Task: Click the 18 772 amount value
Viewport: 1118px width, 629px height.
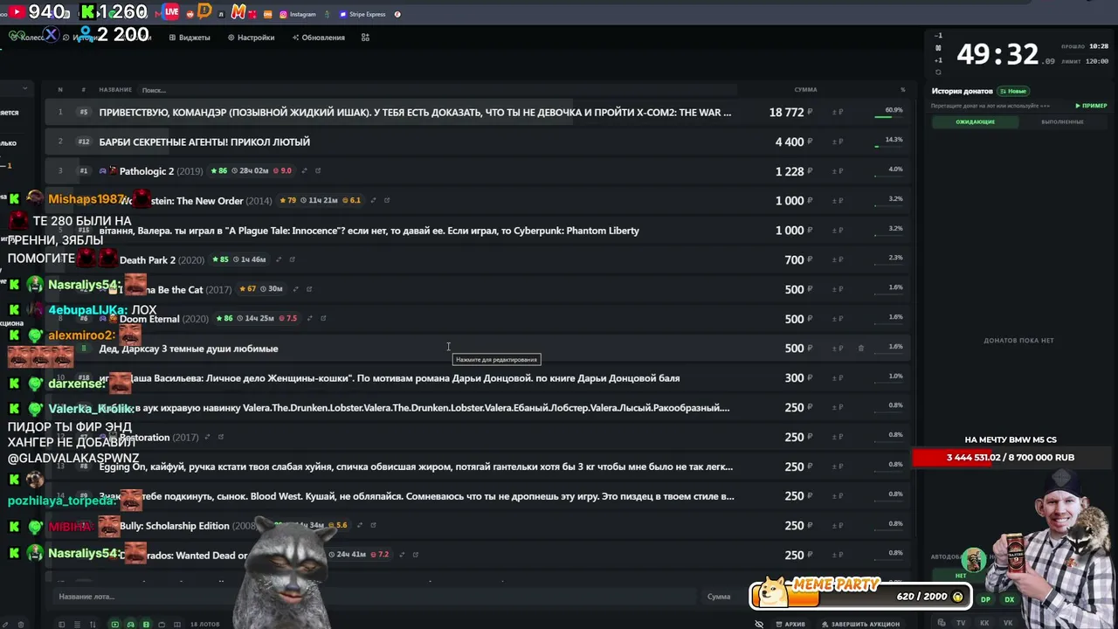Action: [x=786, y=112]
